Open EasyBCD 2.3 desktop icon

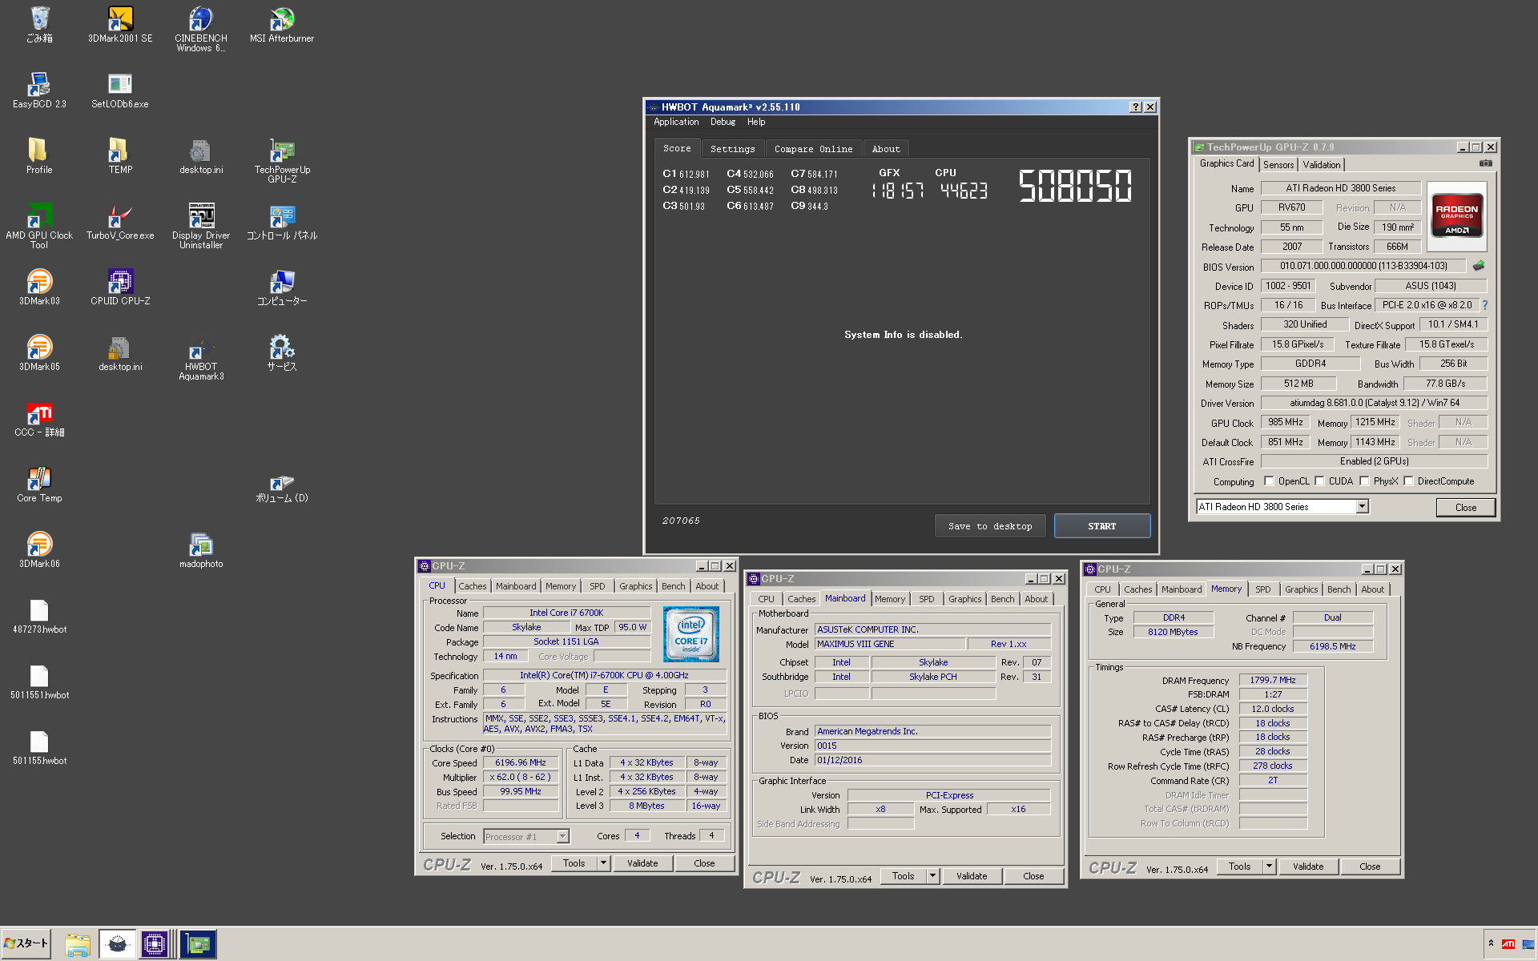[39, 90]
